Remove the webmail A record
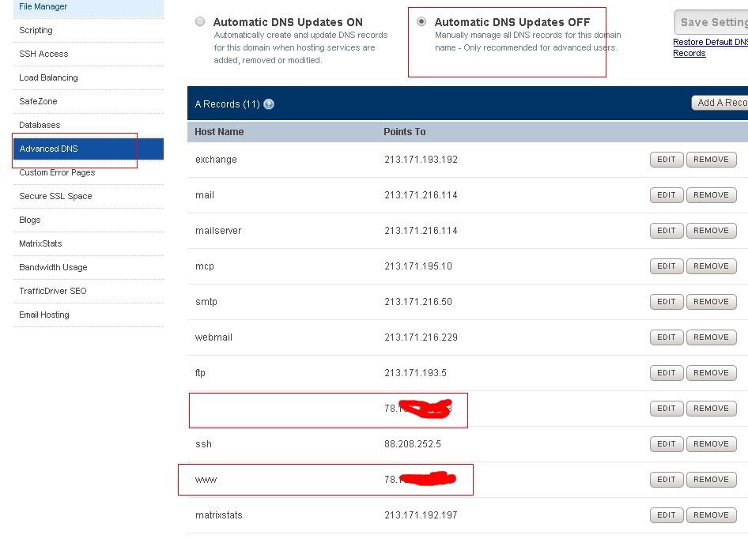Screen dimensions: 748x539 (712, 337)
